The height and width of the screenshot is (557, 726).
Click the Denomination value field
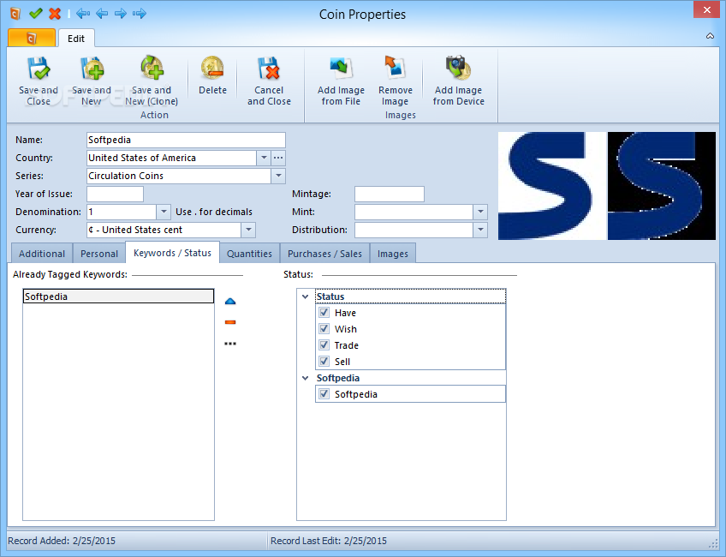pyautogui.click(x=122, y=213)
